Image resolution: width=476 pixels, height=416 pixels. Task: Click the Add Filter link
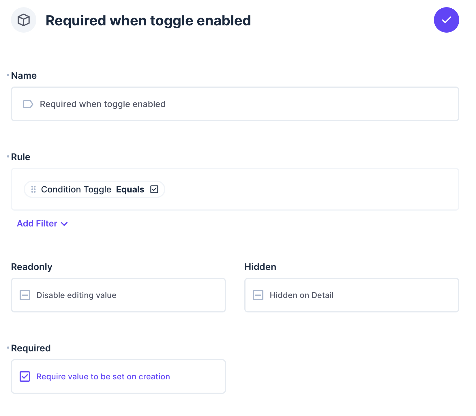click(x=37, y=223)
